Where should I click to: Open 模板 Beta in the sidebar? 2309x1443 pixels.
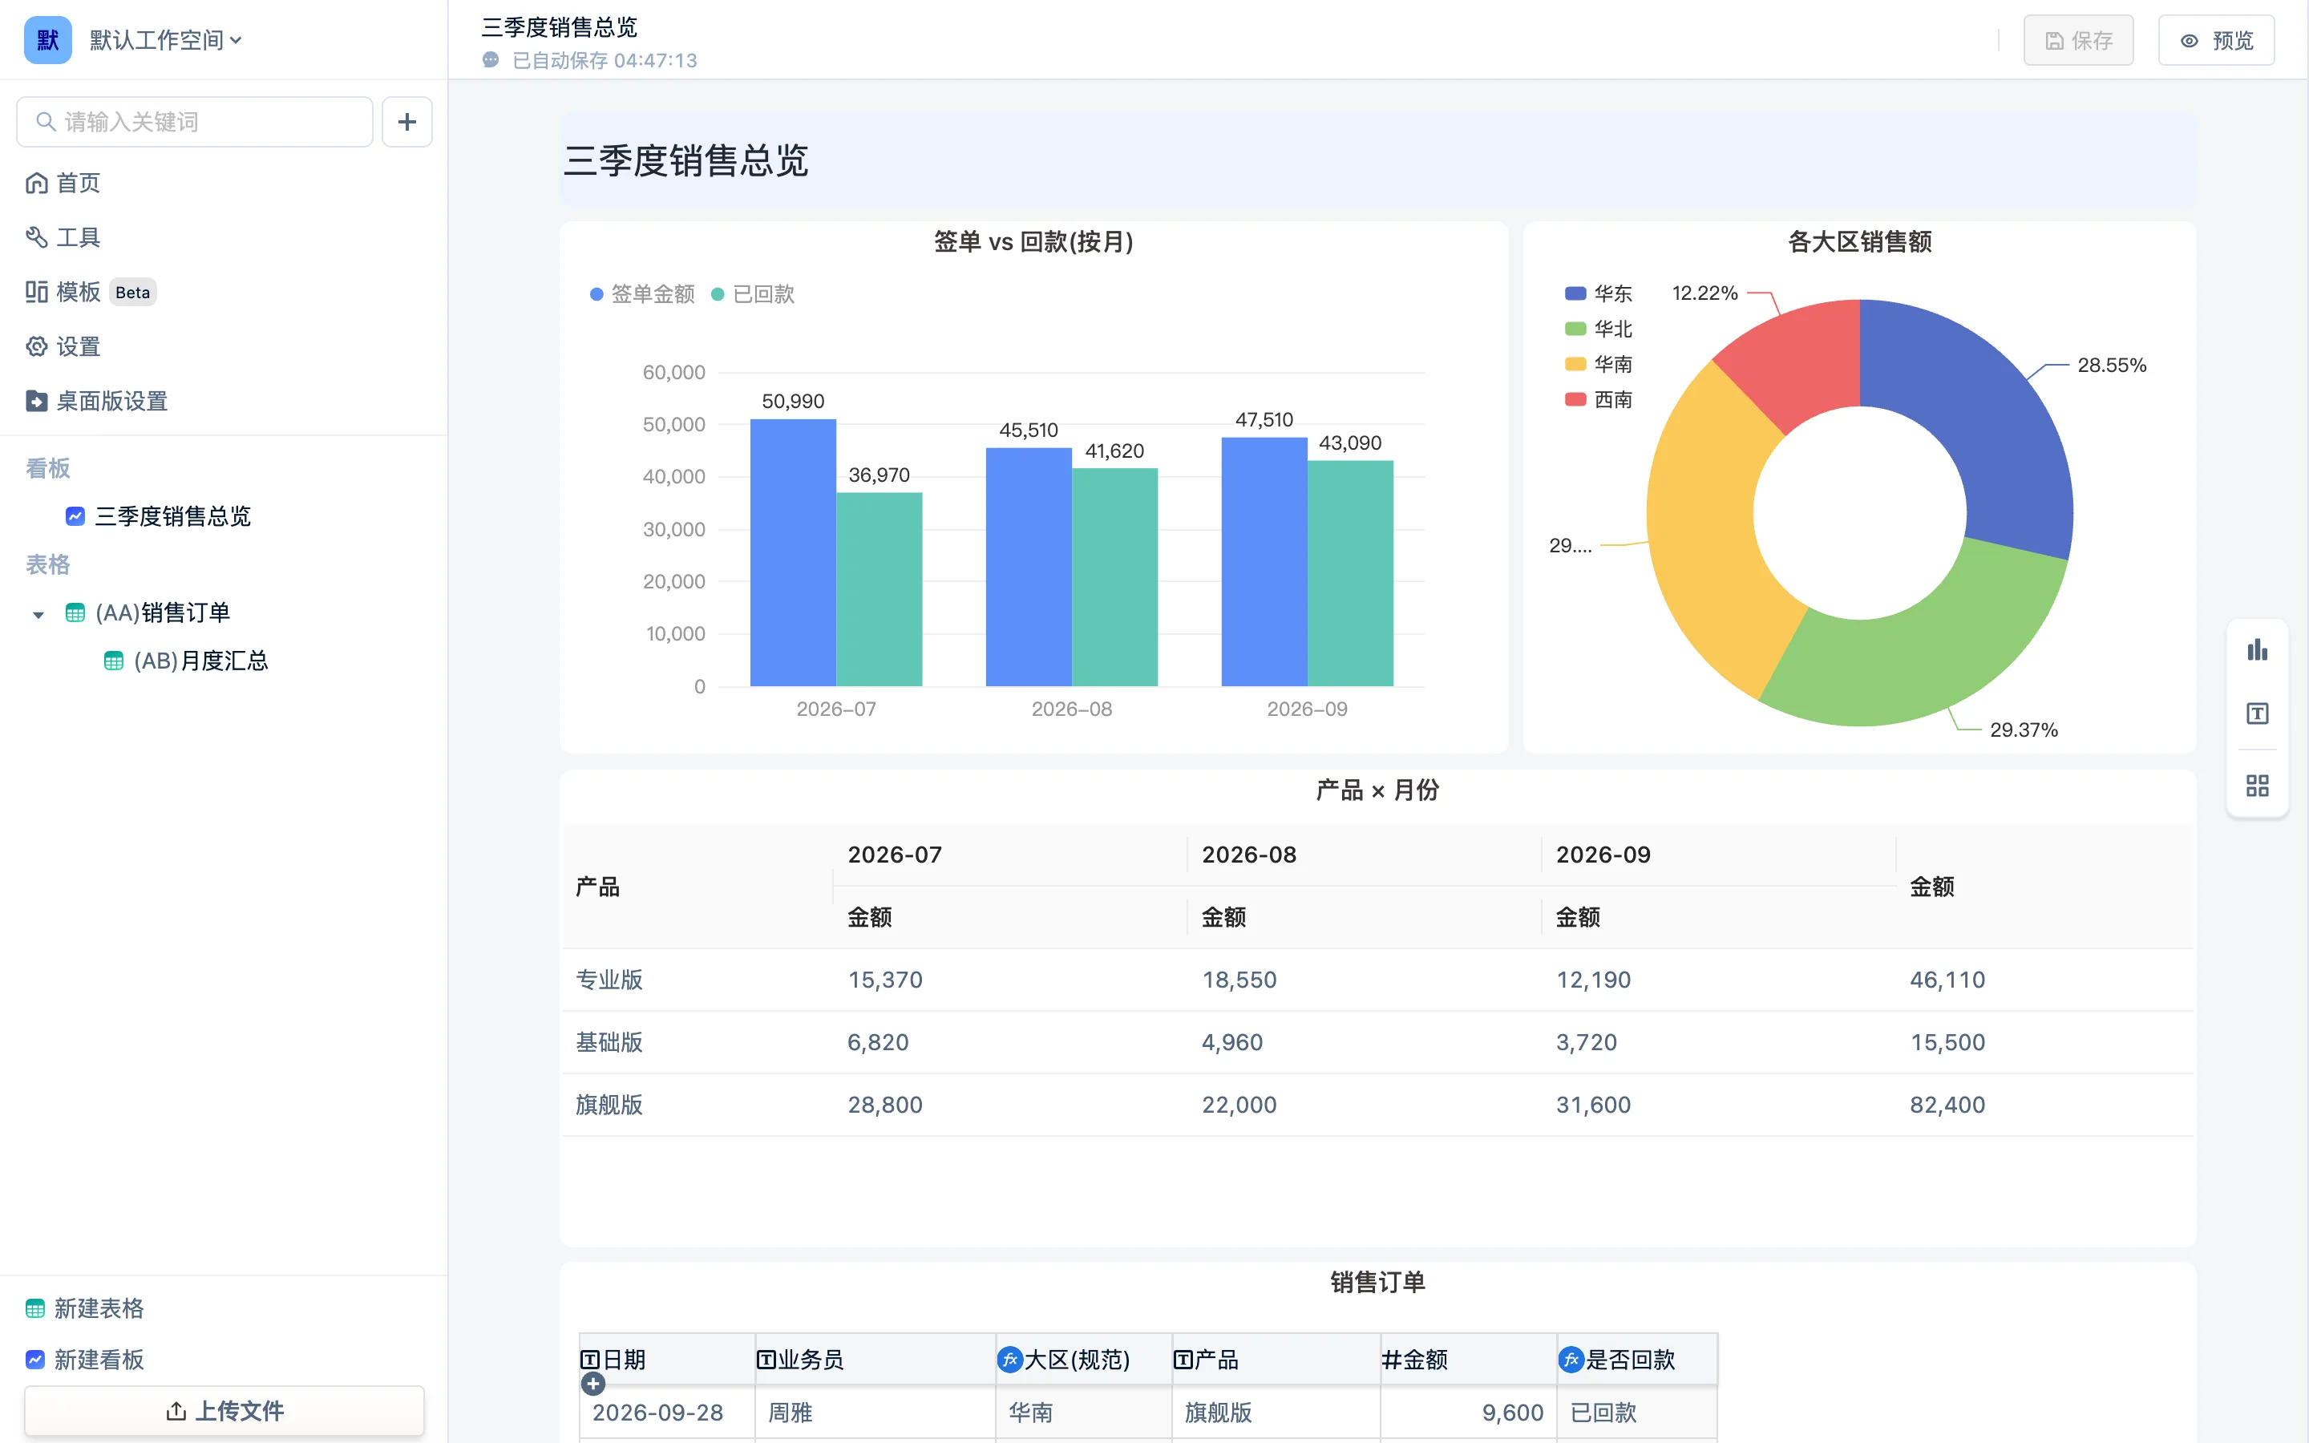point(91,292)
